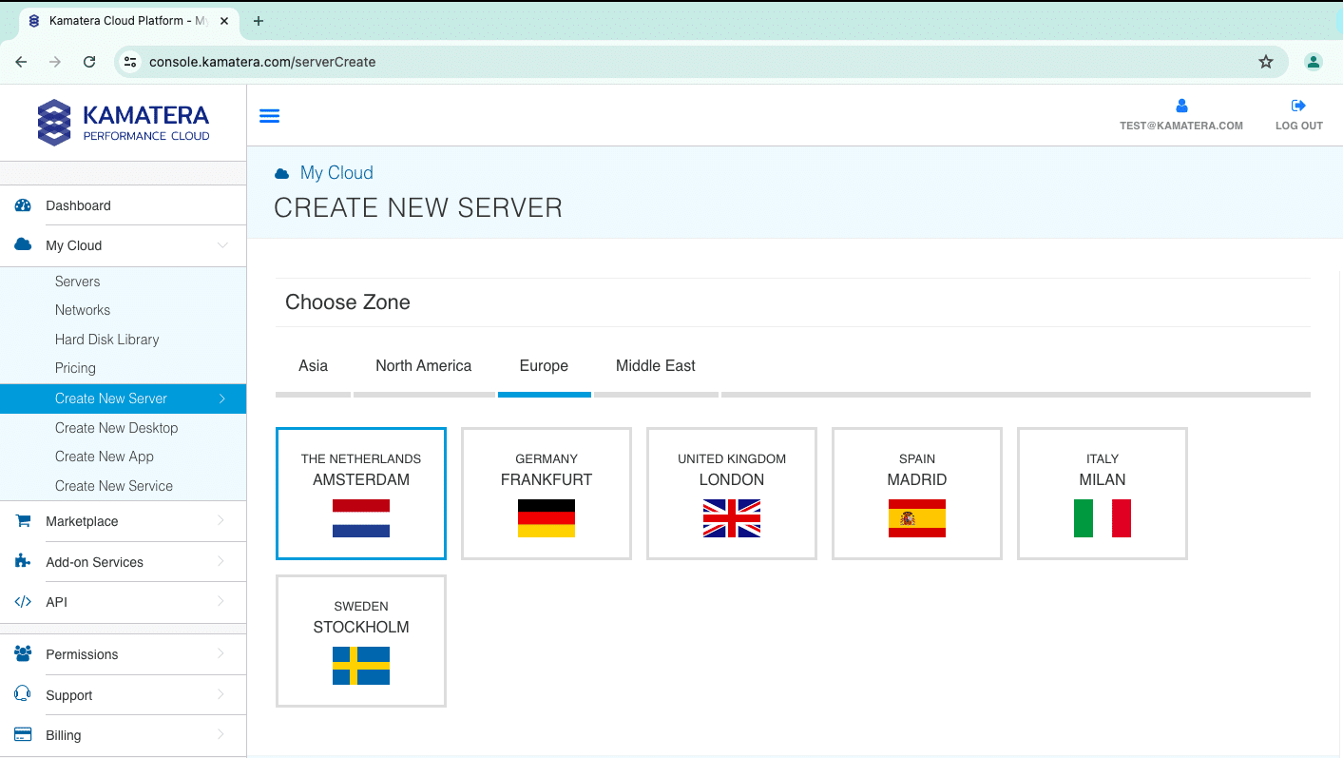Open the navigation hamburger menu
The image size is (1343, 758).
tap(269, 115)
